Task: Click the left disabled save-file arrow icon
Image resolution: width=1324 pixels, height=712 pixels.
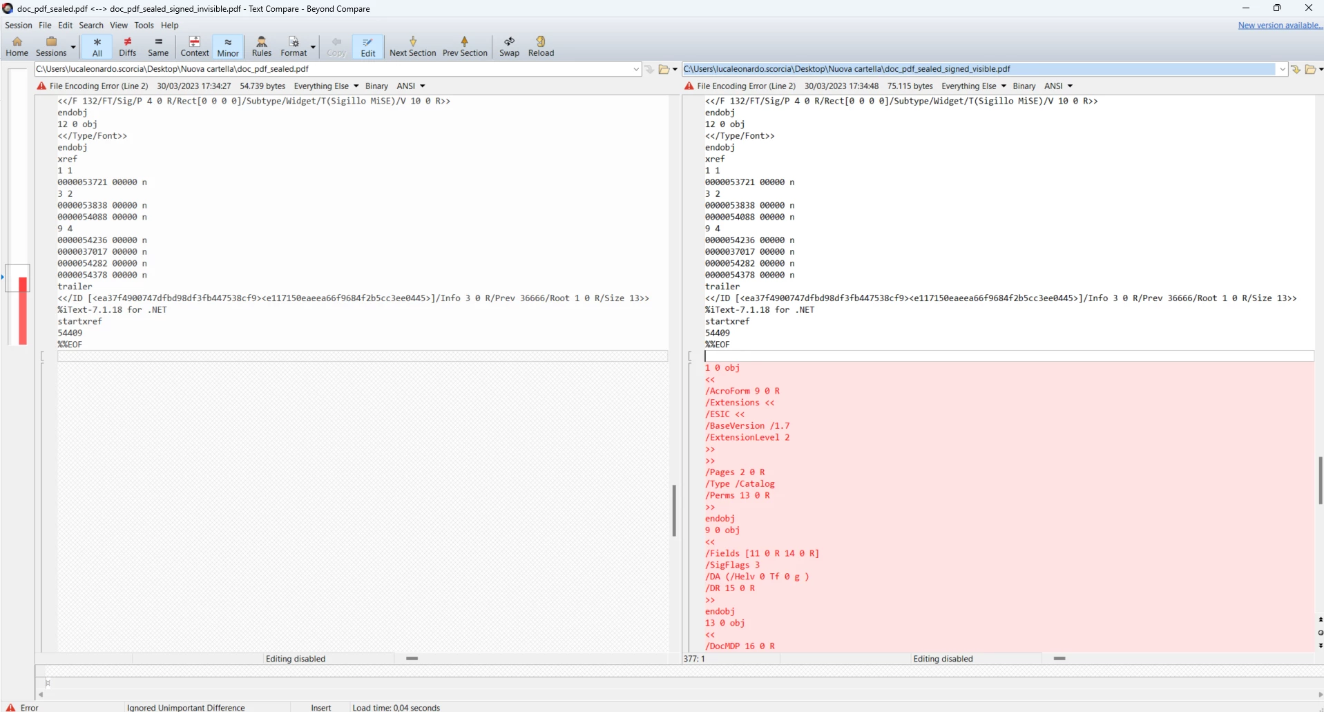Action: pos(649,69)
